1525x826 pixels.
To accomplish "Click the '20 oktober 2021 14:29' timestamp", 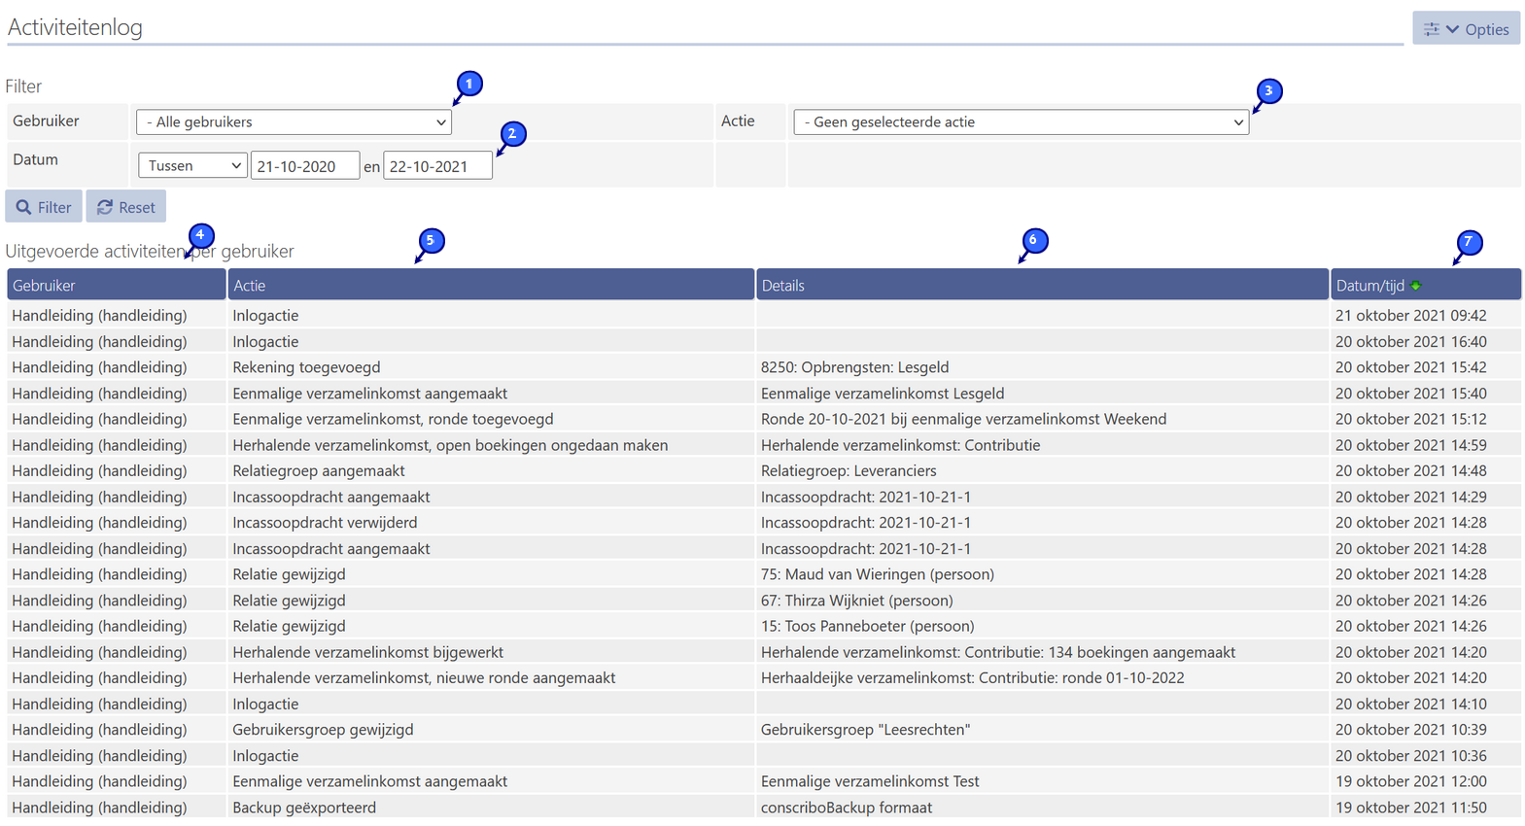I will (1411, 497).
